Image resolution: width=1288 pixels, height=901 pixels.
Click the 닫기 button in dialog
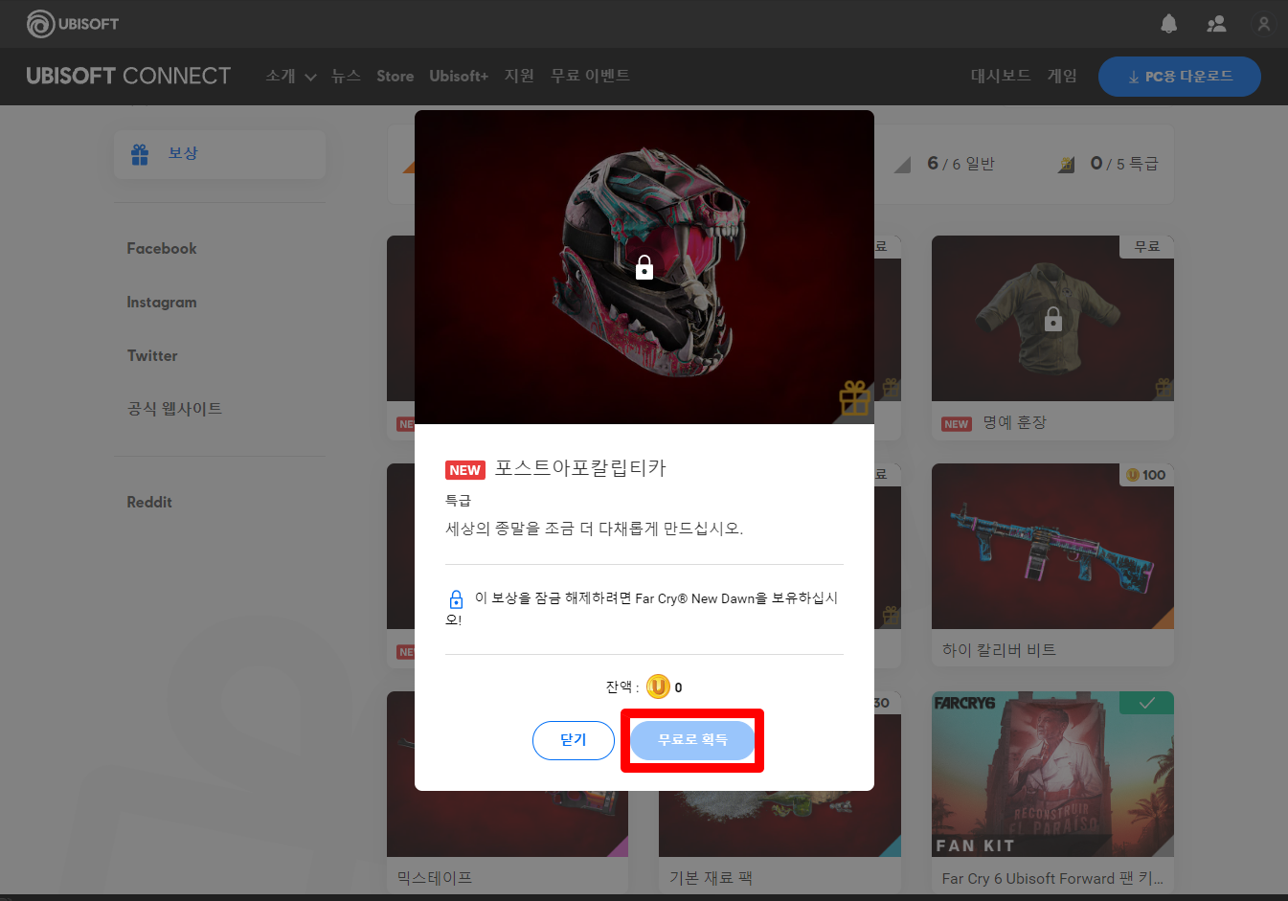pos(574,740)
